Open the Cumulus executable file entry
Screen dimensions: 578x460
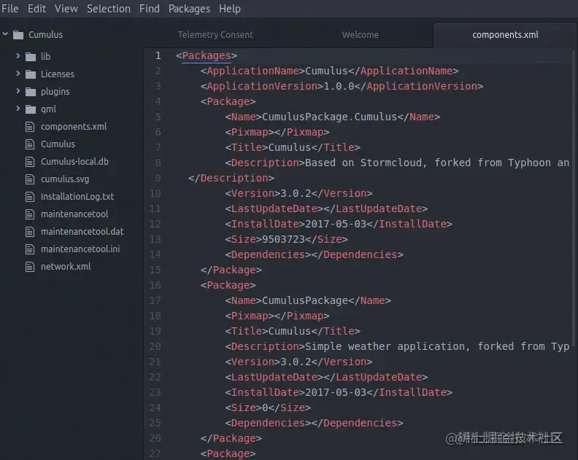(x=58, y=144)
